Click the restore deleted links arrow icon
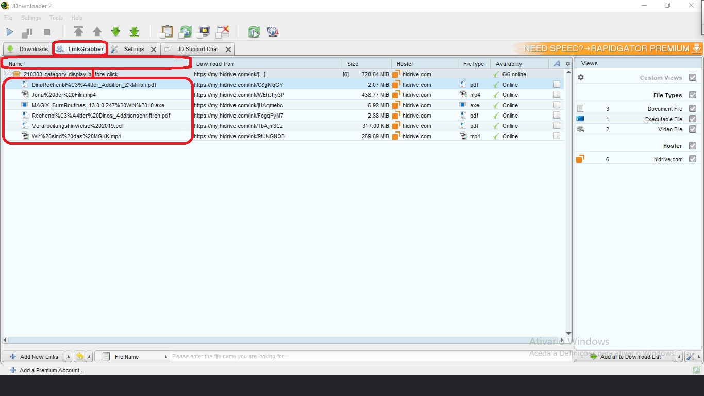 (x=80, y=356)
